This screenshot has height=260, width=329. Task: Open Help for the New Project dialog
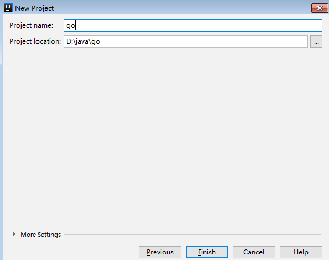tap(301, 252)
